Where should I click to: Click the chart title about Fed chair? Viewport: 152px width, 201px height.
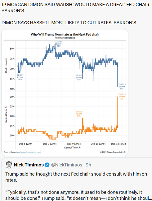pyautogui.click(x=65, y=35)
